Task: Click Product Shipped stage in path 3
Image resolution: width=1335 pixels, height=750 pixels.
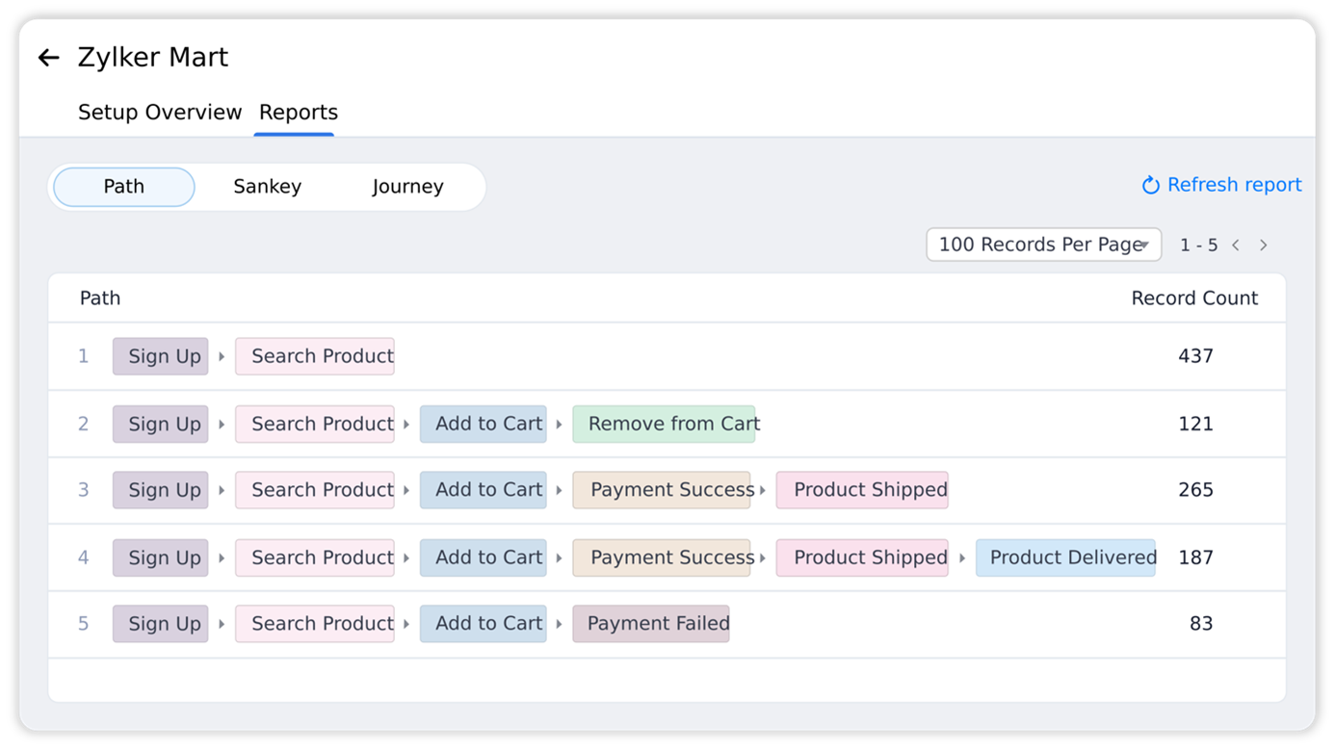Action: 862,490
